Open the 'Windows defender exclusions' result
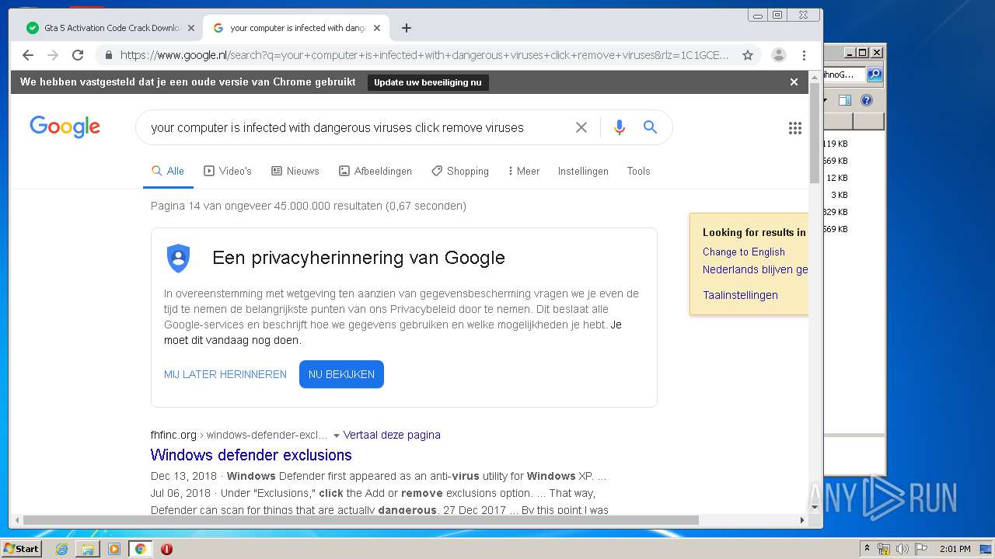 pyautogui.click(x=251, y=455)
